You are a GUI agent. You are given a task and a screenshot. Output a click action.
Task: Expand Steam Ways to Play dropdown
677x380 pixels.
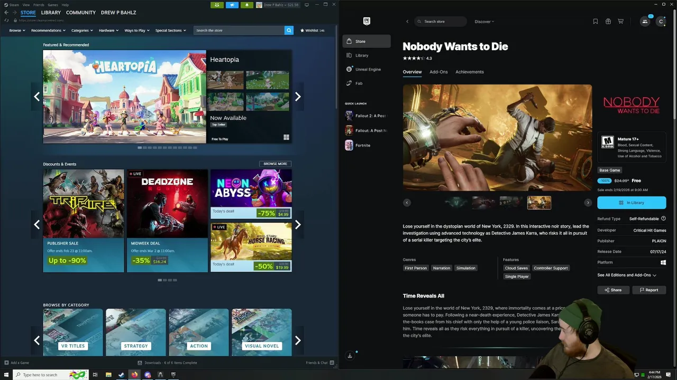click(137, 31)
